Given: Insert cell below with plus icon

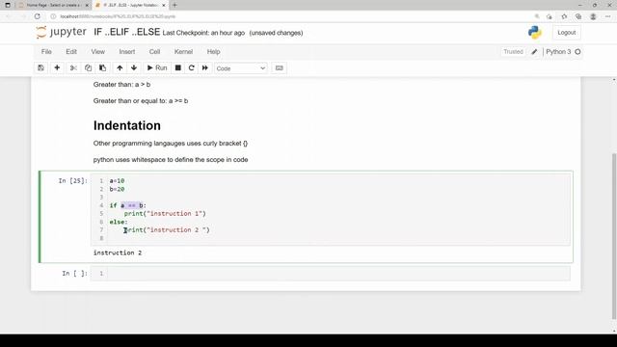Looking at the screenshot, I should (x=57, y=68).
